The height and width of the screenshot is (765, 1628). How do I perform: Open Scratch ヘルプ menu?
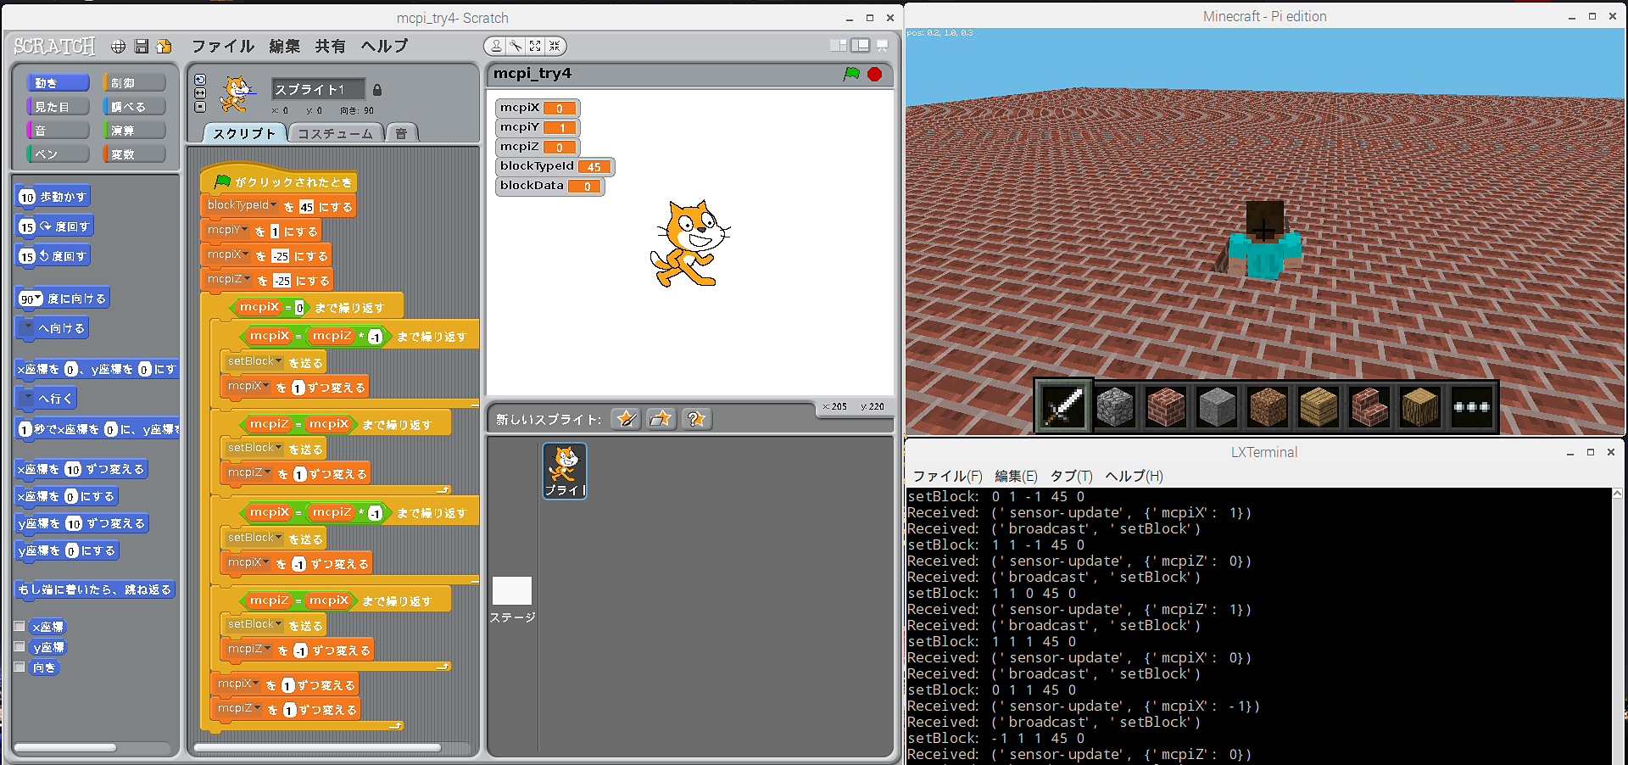(384, 46)
